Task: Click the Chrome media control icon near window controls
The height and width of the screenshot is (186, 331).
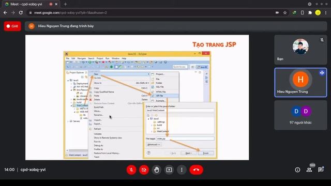Action: 309,4
